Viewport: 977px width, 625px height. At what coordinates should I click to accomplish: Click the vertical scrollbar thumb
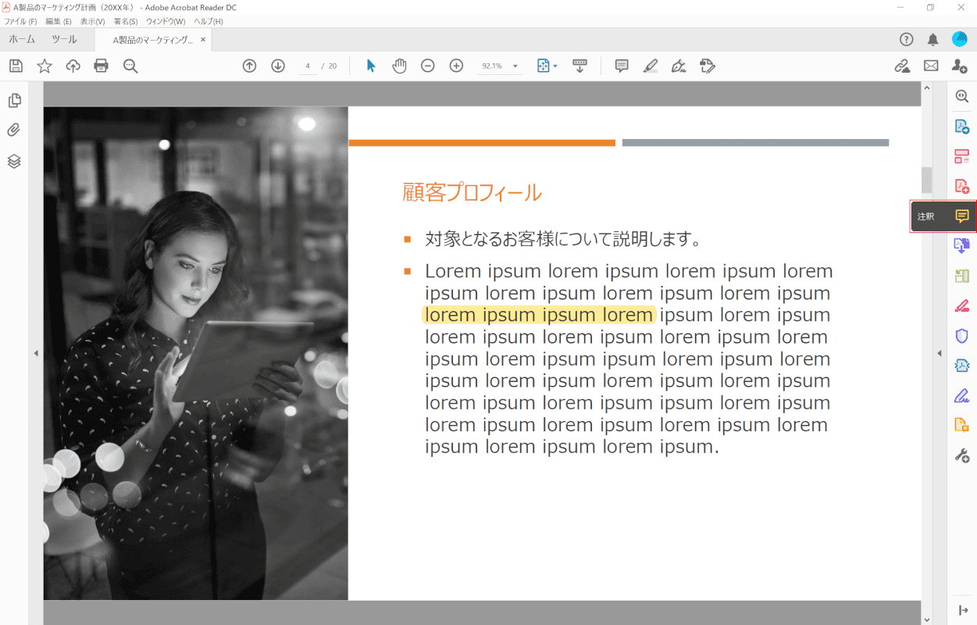click(927, 180)
